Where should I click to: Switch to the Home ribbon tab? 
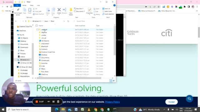click(x=24, y=5)
